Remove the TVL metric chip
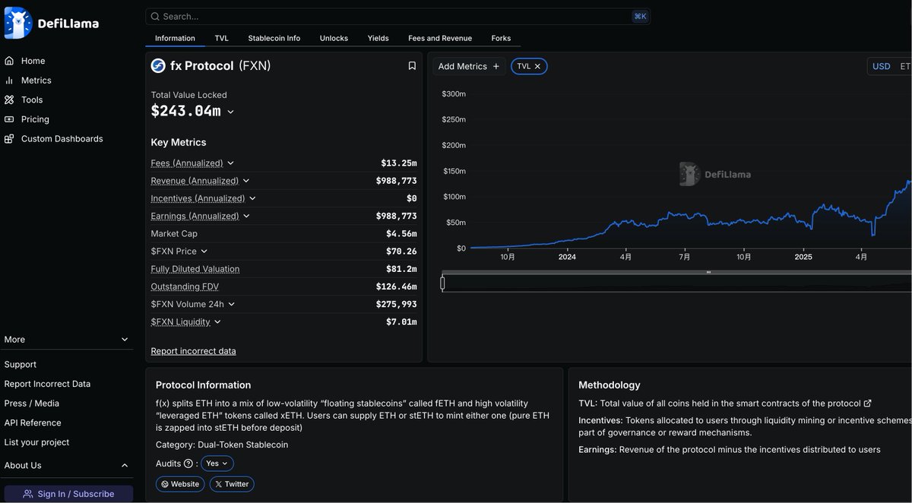Image resolution: width=912 pixels, height=503 pixels. pyautogui.click(x=537, y=67)
